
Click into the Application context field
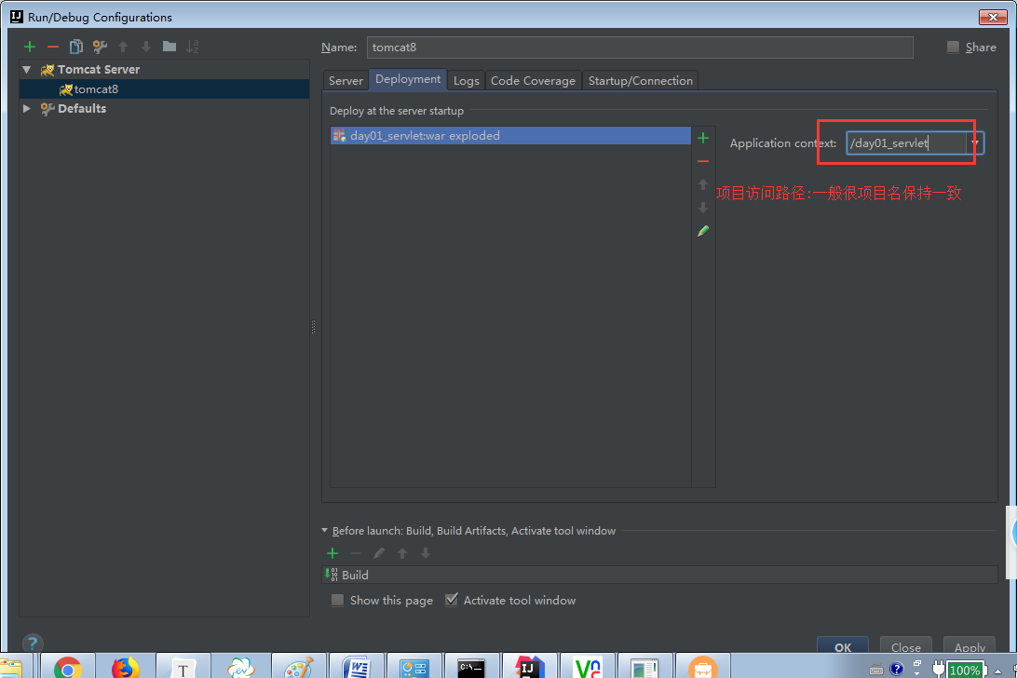click(907, 142)
